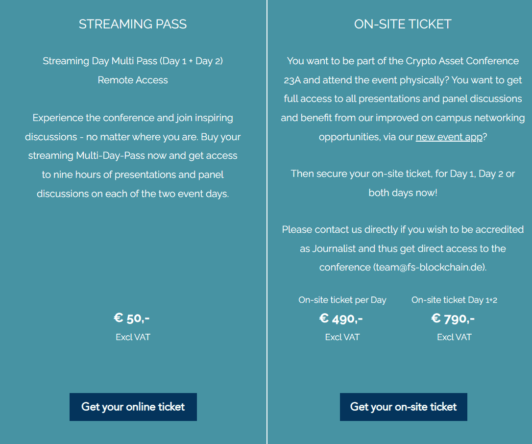Click the ON-SITE TICKET heading
The height and width of the screenshot is (444, 532).
403,24
